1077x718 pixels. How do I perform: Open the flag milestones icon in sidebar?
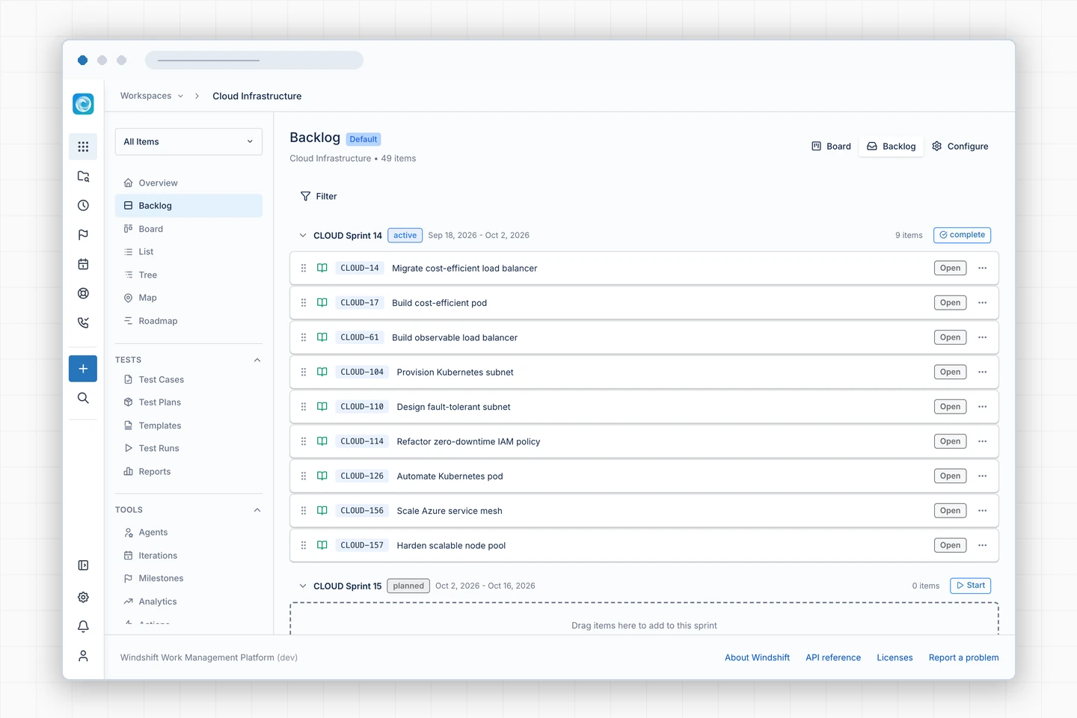point(83,235)
